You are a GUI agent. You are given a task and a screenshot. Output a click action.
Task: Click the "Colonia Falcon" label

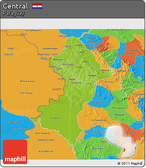(x=43, y=55)
